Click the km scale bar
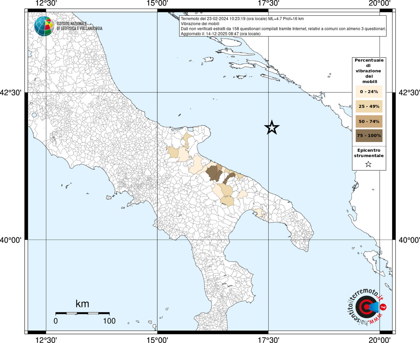Viewport: 420px width, 343px height. tap(82, 313)
